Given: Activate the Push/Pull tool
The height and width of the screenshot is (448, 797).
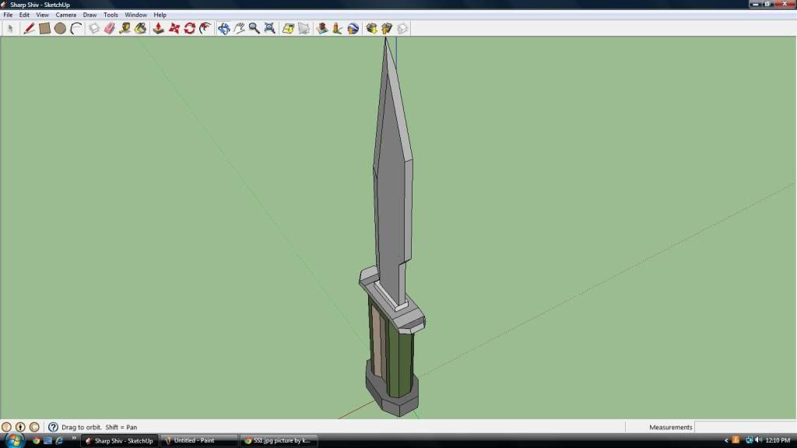Looking at the screenshot, I should tap(158, 28).
